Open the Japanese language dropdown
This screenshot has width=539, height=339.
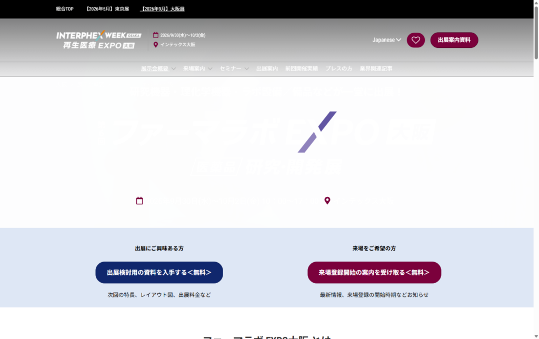click(386, 39)
